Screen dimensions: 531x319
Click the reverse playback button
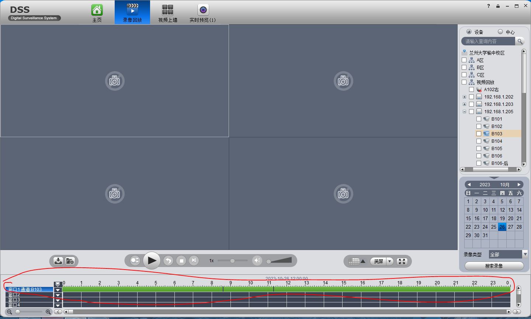pos(168,261)
